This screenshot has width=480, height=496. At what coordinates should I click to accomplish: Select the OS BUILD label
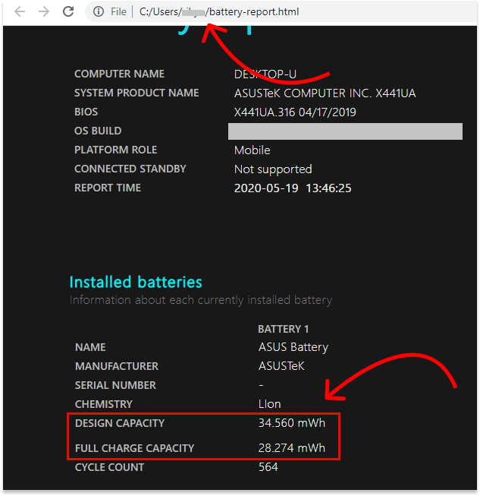click(98, 131)
